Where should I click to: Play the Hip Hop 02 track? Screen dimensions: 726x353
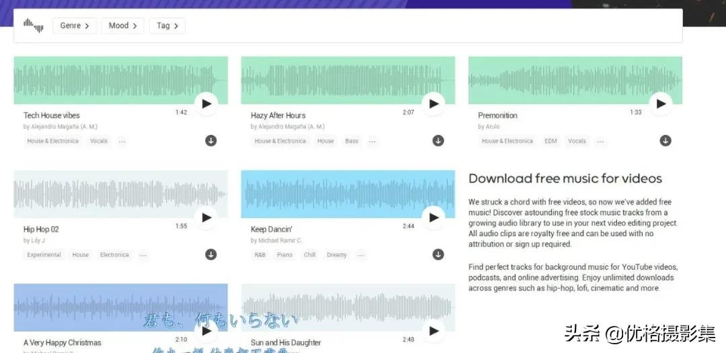(x=206, y=217)
